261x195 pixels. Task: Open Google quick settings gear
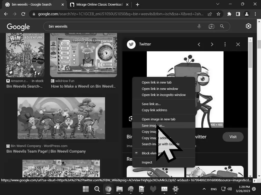(x=248, y=26)
